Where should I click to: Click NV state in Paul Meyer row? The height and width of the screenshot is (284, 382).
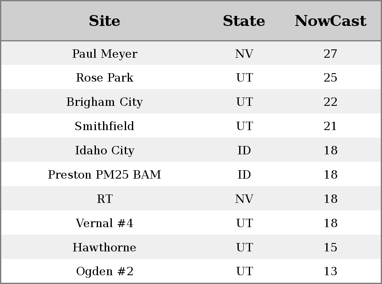click(244, 54)
